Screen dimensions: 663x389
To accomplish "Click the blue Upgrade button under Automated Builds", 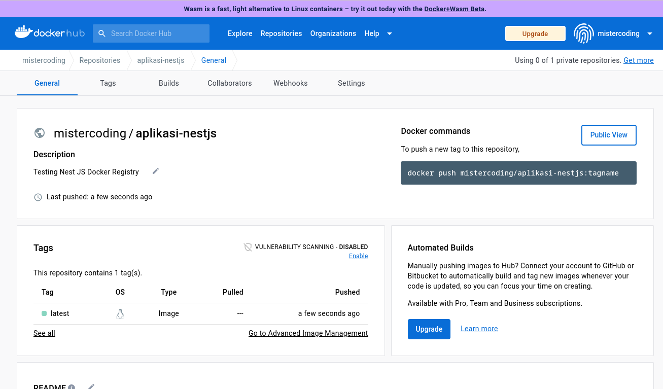I will click(x=429, y=329).
